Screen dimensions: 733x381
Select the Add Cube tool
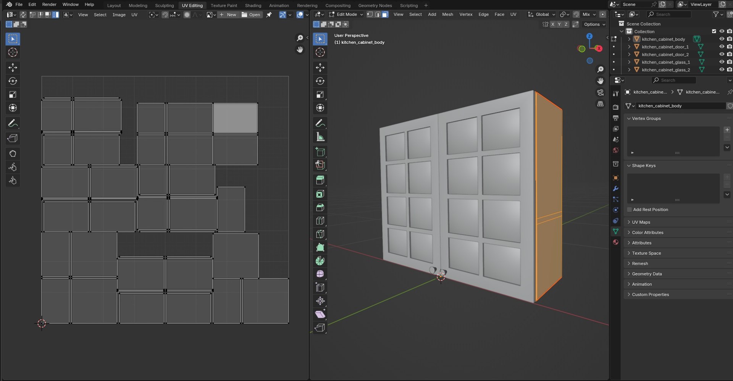click(320, 152)
